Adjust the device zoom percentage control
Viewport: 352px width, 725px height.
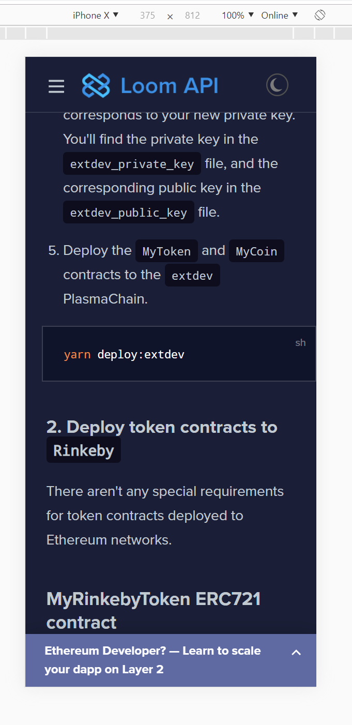pyautogui.click(x=236, y=15)
